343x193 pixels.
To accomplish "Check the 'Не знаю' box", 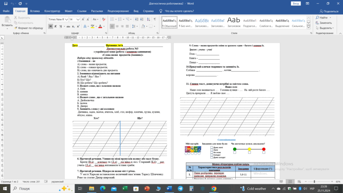I will [212, 152].
